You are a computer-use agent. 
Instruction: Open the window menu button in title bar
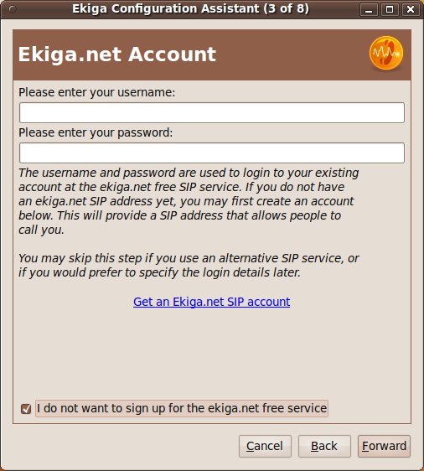click(13, 9)
